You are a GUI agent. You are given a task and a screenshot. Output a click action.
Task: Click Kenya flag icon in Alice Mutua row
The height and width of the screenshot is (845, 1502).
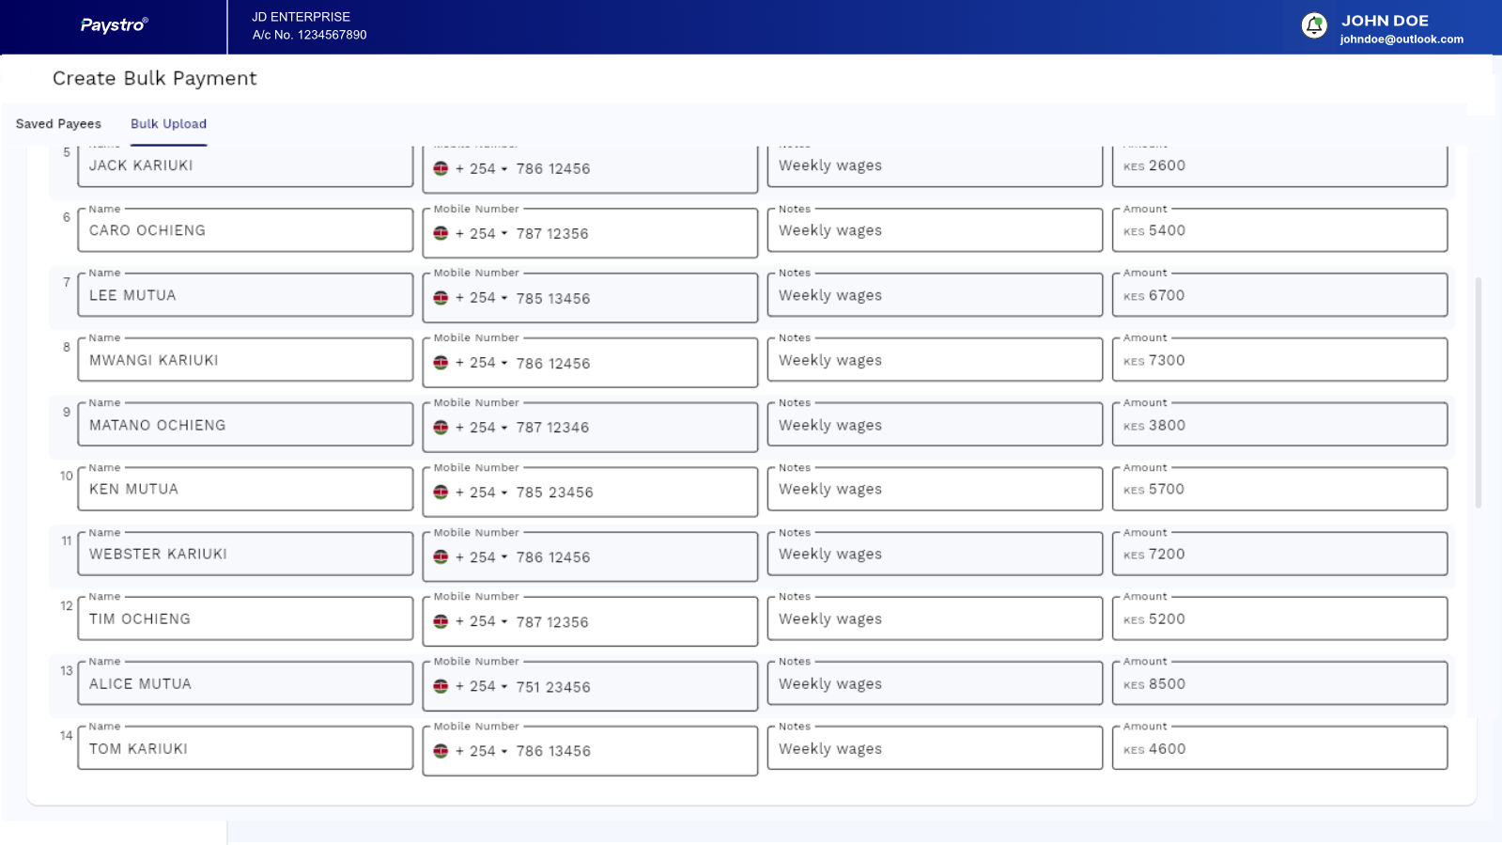(x=441, y=686)
